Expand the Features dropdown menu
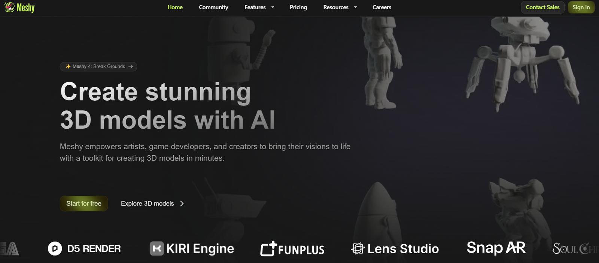This screenshot has width=599, height=263. (x=259, y=7)
